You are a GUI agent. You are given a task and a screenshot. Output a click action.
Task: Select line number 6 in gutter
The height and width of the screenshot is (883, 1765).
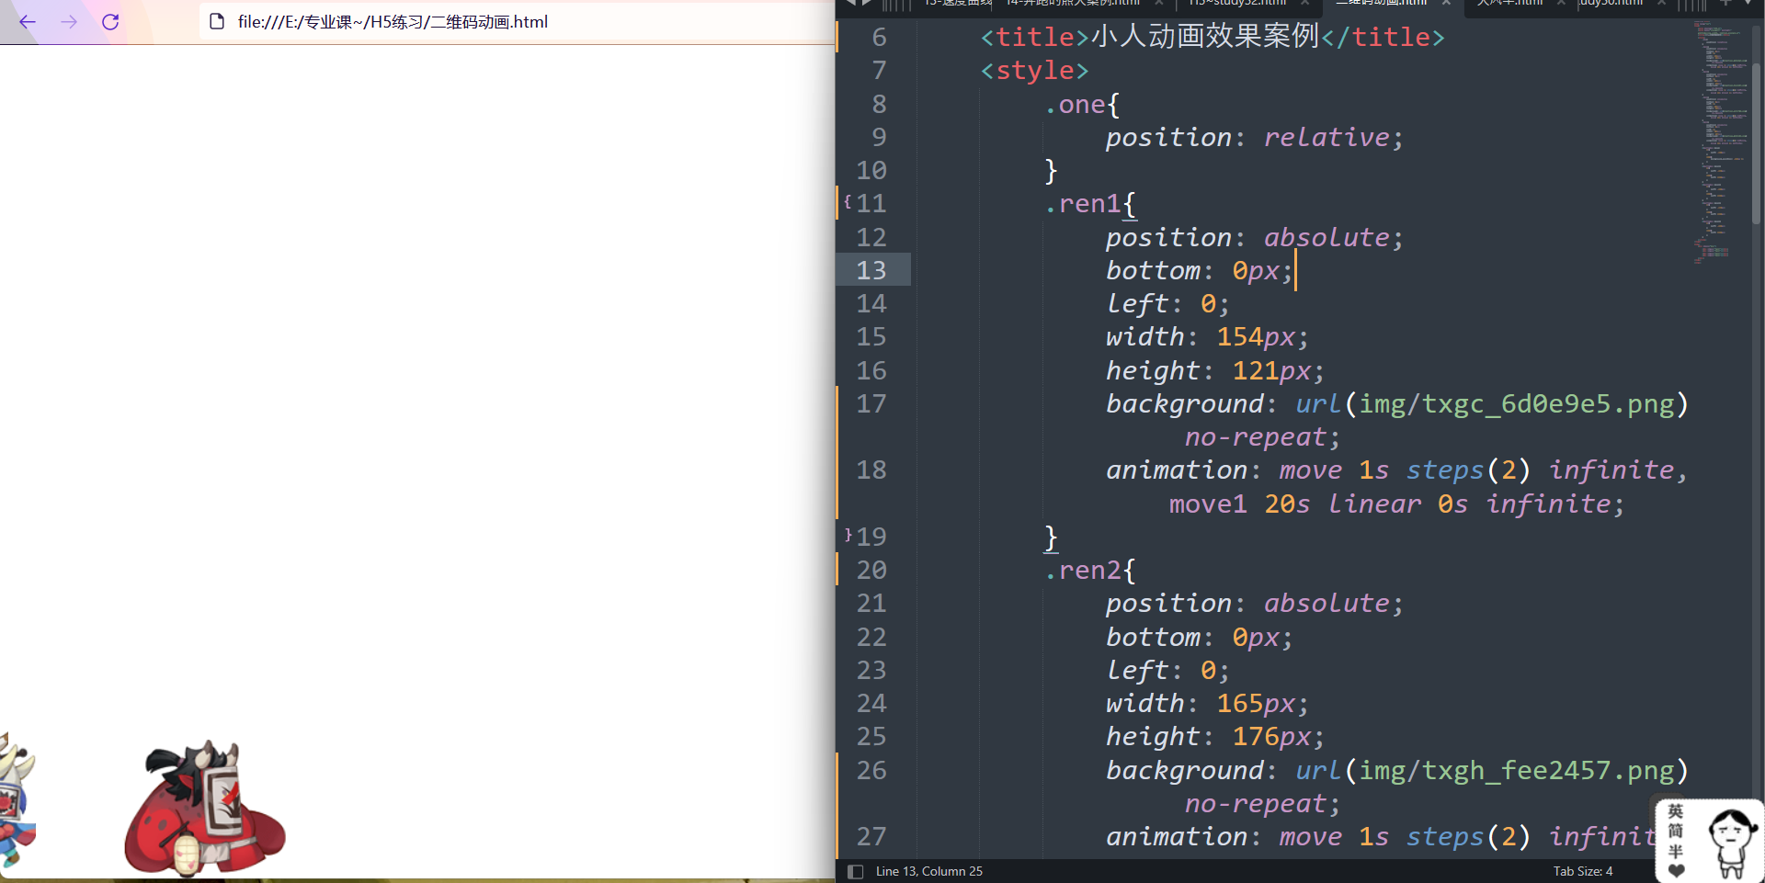pos(879,37)
